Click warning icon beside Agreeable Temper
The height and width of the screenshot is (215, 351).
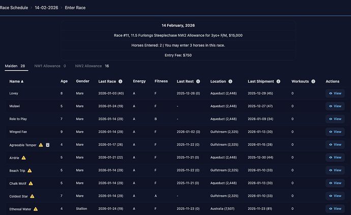point(41,145)
